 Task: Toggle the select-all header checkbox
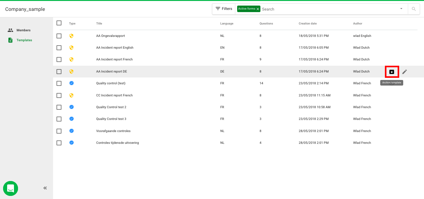coord(59,23)
